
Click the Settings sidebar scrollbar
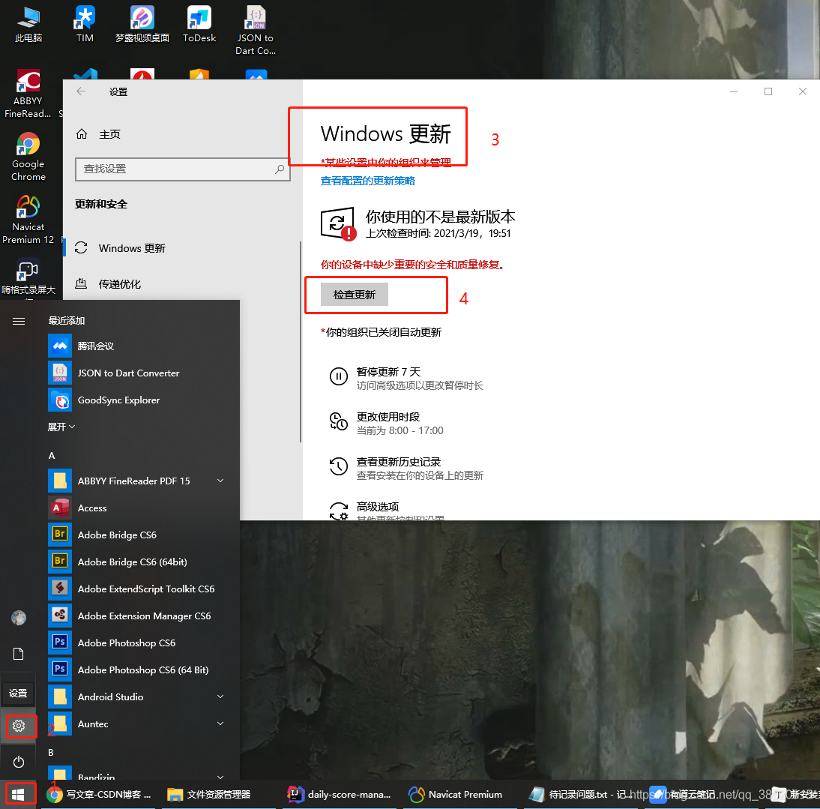(301, 342)
